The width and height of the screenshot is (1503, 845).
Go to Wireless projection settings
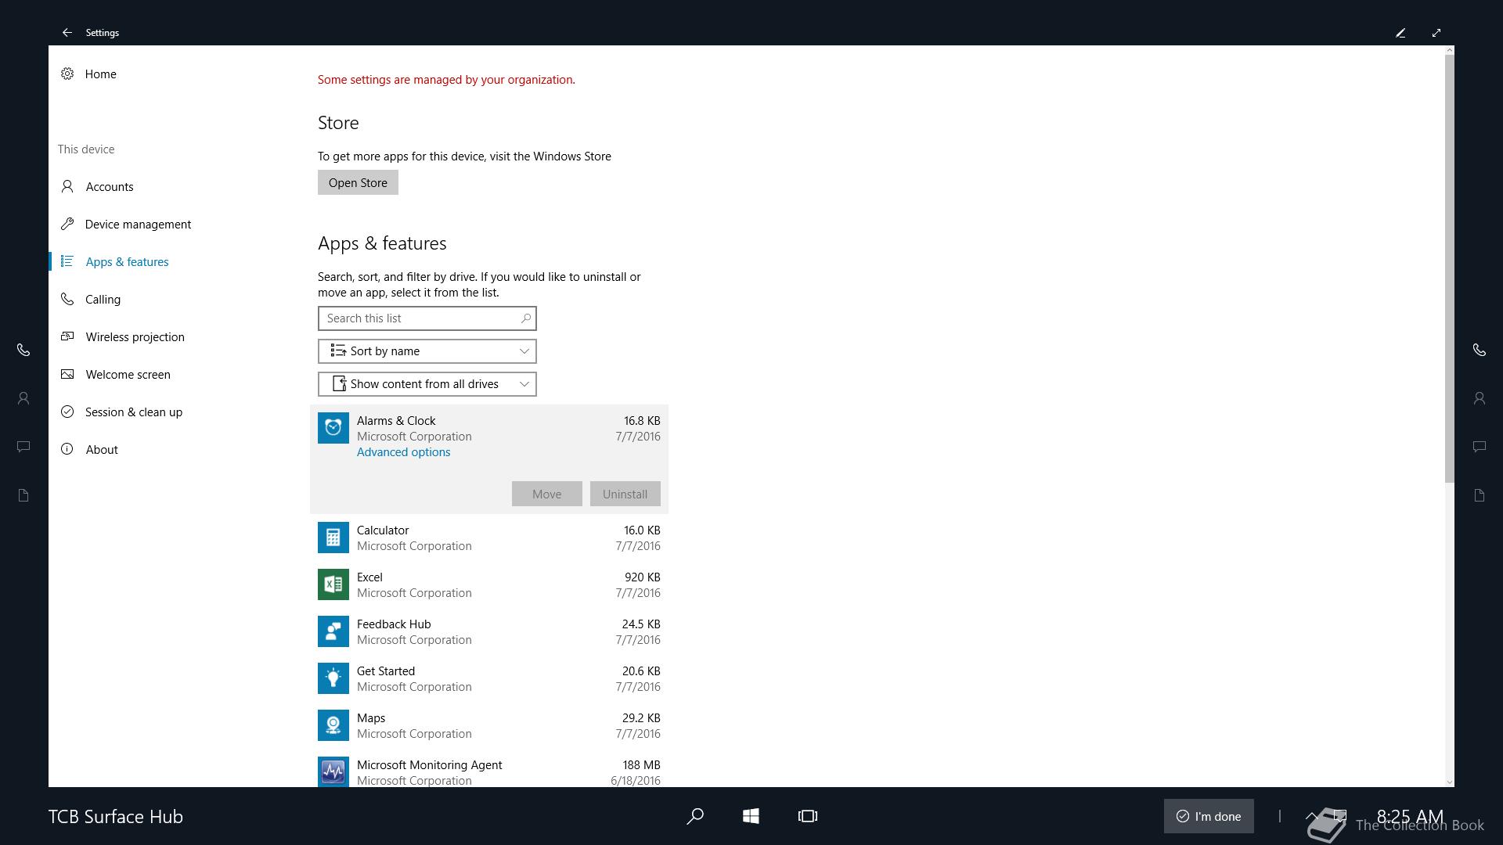(x=135, y=336)
